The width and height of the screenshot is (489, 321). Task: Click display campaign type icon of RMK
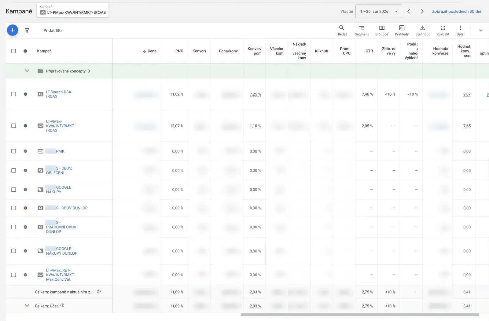pyautogui.click(x=40, y=151)
